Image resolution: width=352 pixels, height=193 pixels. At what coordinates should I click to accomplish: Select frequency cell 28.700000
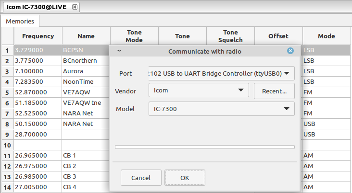[x=38, y=135]
